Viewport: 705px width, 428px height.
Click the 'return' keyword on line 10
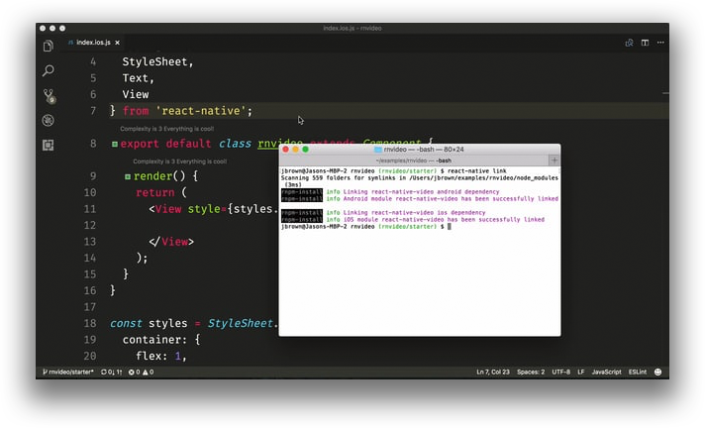click(155, 192)
